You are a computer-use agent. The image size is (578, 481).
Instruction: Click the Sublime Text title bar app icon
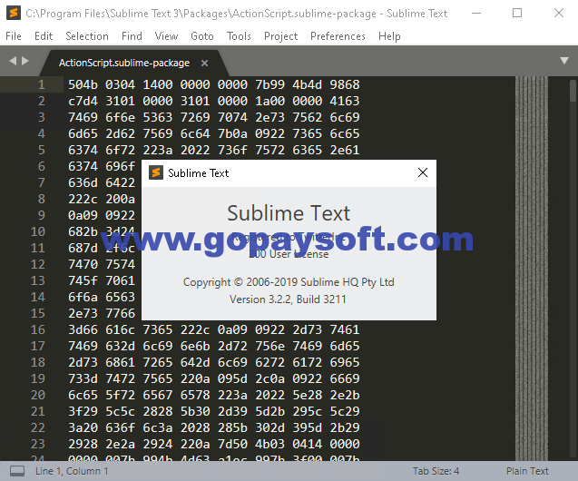click(14, 13)
